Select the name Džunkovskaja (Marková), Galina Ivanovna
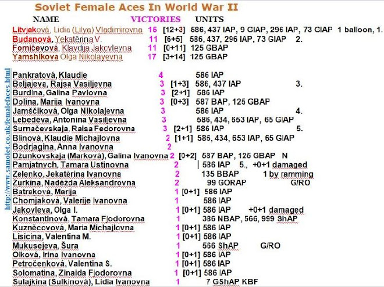The width and height of the screenshot is (384, 287). [90, 156]
